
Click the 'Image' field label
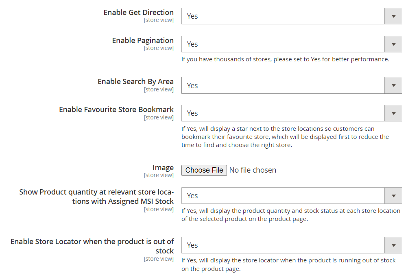163,168
